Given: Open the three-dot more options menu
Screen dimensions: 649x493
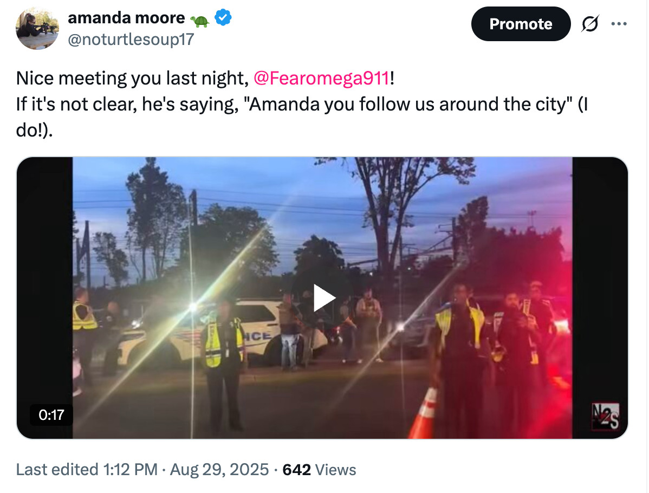Looking at the screenshot, I should click(619, 24).
